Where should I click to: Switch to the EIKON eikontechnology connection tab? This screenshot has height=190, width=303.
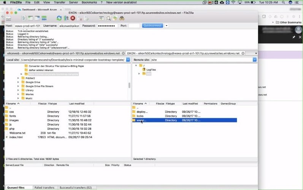(x=183, y=53)
